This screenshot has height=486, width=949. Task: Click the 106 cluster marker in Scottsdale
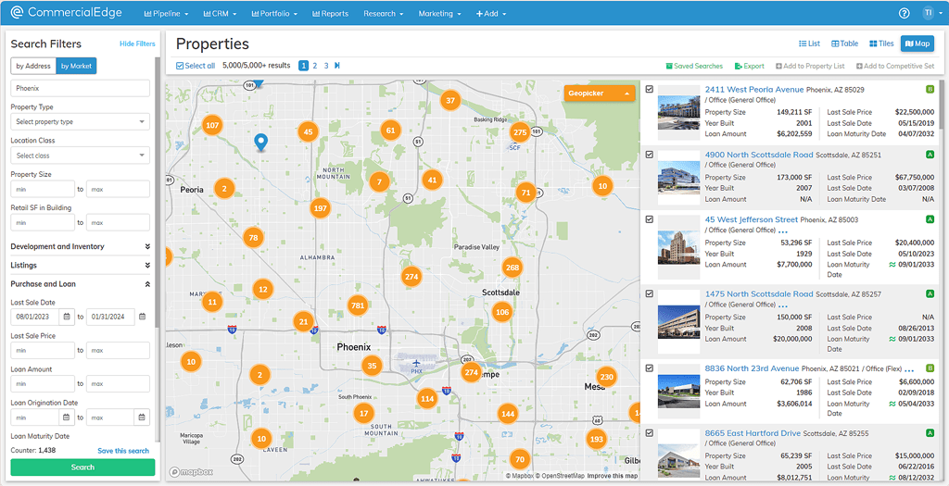coord(501,312)
